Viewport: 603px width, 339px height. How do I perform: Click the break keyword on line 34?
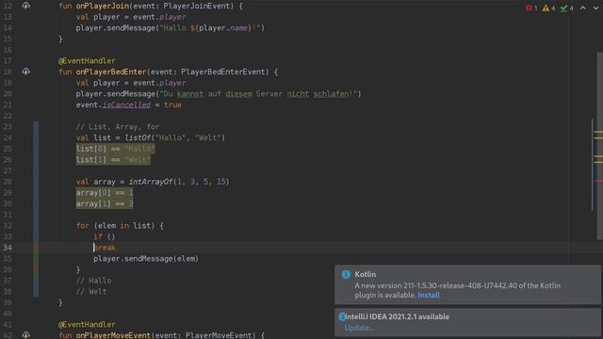point(105,248)
